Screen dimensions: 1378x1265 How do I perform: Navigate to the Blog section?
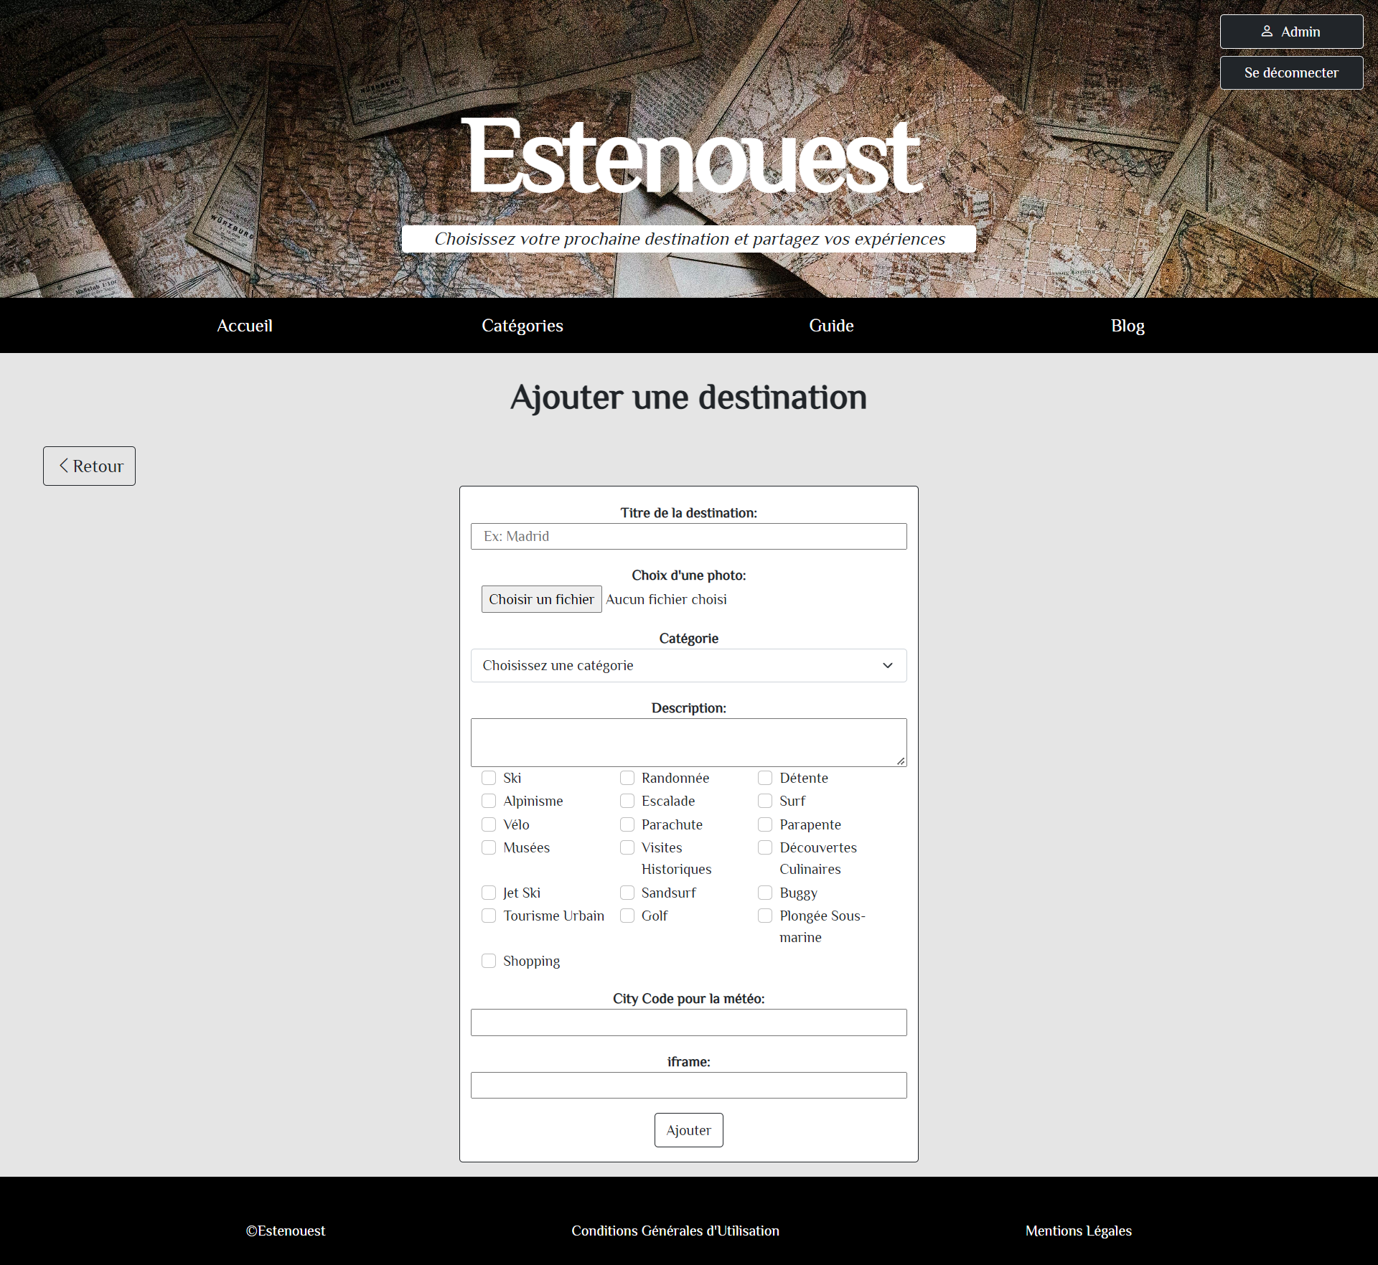pyautogui.click(x=1127, y=325)
